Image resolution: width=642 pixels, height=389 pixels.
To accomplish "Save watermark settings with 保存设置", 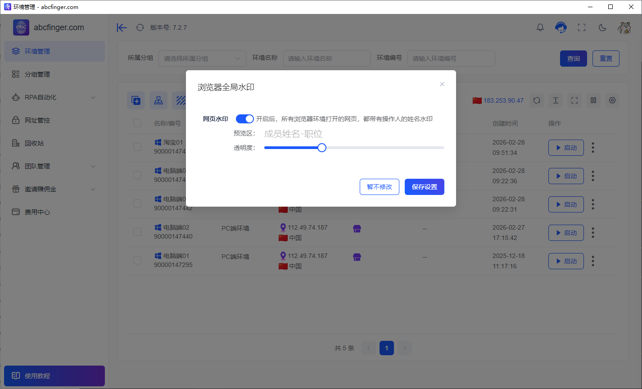I will (425, 187).
